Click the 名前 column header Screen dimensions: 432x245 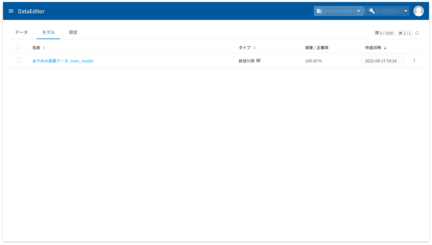tap(36, 48)
